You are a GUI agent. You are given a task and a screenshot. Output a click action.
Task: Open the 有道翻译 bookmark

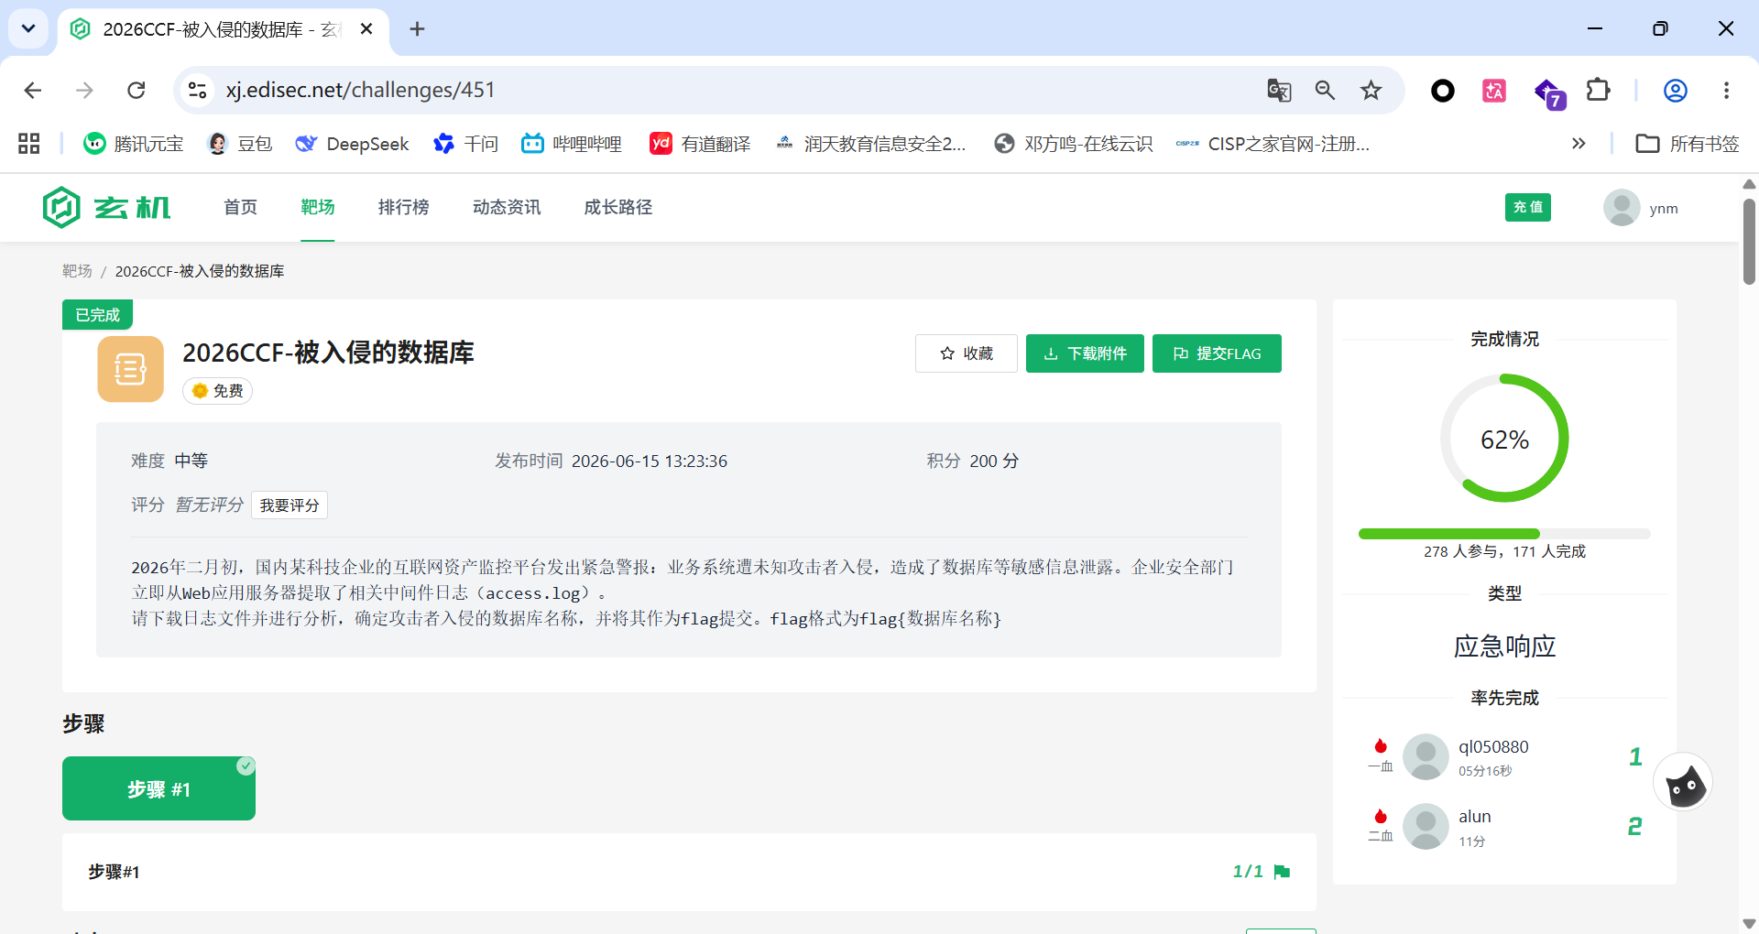tap(700, 144)
